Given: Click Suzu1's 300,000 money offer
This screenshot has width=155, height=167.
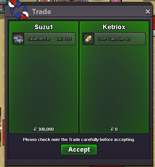Looking at the screenshot, I should tap(44, 129).
